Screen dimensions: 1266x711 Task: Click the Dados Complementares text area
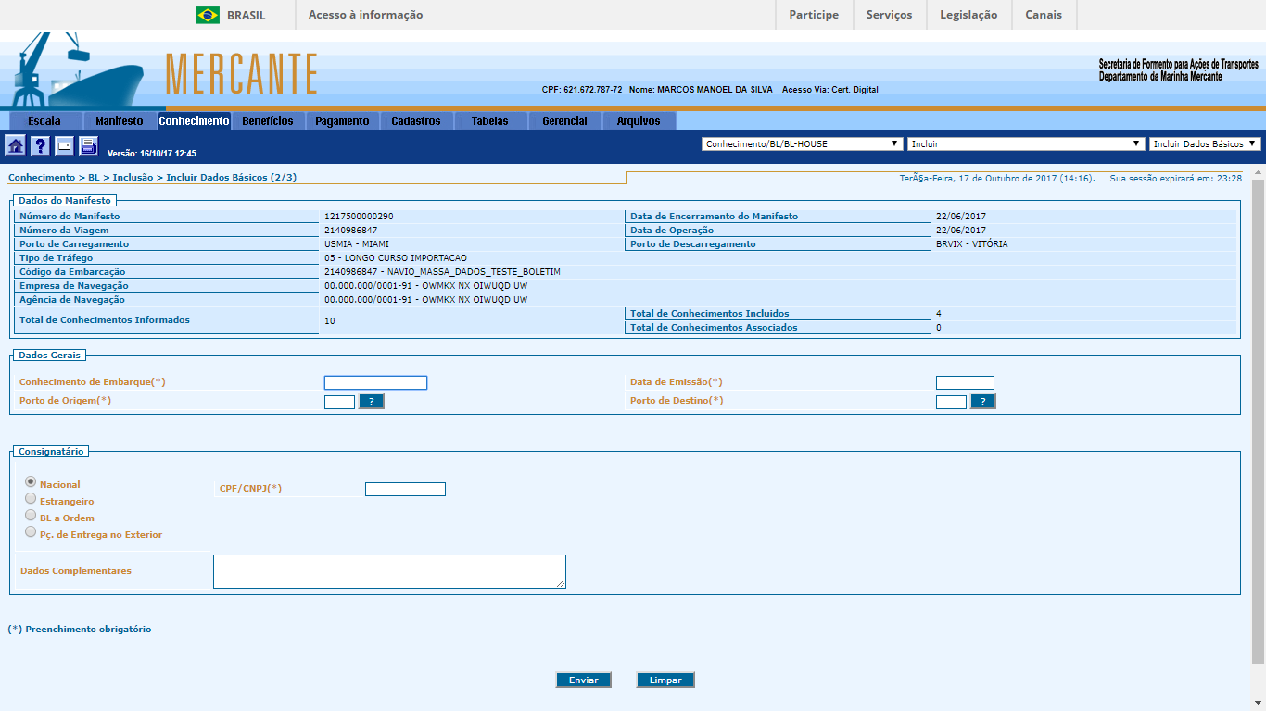pyautogui.click(x=389, y=571)
